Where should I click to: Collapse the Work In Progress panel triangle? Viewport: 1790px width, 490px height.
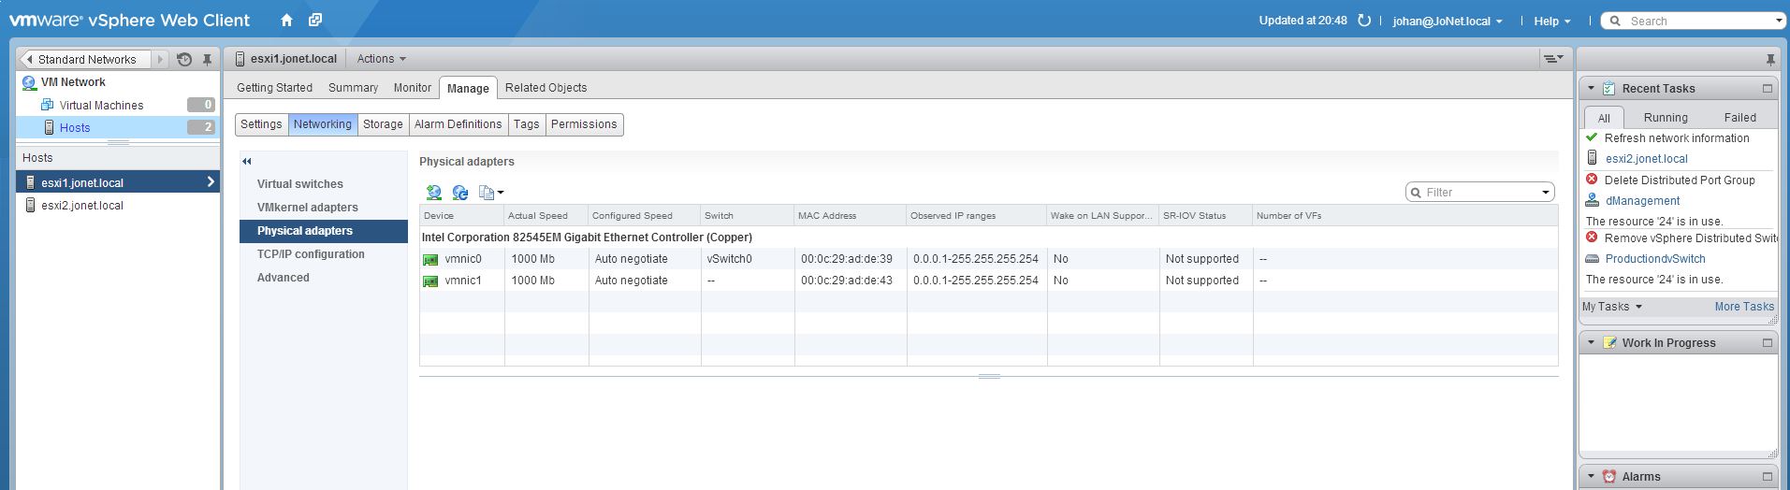click(x=1591, y=342)
